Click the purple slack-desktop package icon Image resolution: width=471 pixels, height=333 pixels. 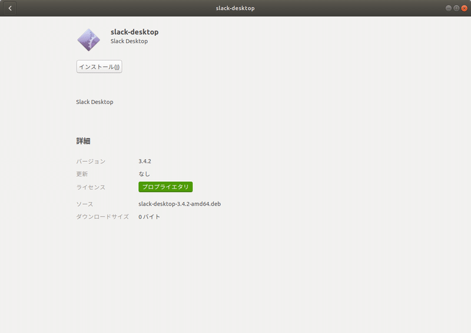click(89, 39)
